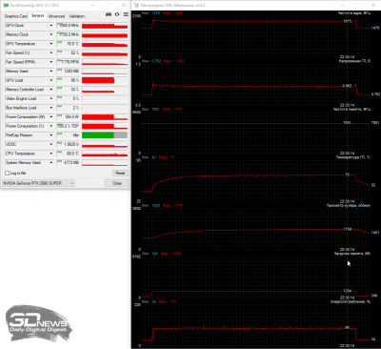
Task: Click the memory clock graph in Afterburner
Action: point(256,133)
